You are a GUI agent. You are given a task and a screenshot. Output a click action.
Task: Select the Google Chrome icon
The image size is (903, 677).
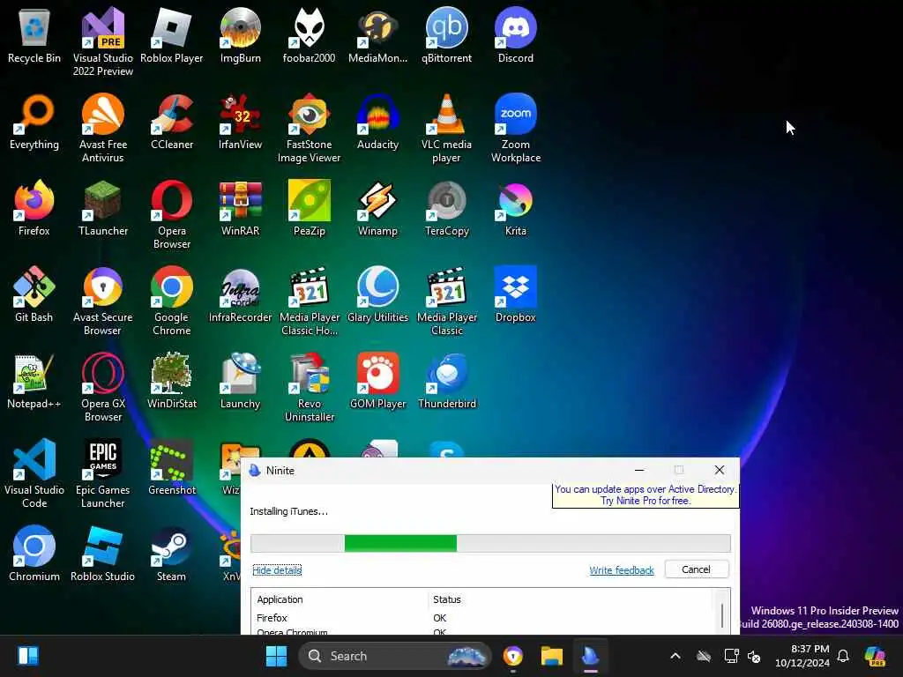172,301
